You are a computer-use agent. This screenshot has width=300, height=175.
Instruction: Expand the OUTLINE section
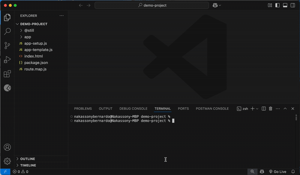(41, 159)
